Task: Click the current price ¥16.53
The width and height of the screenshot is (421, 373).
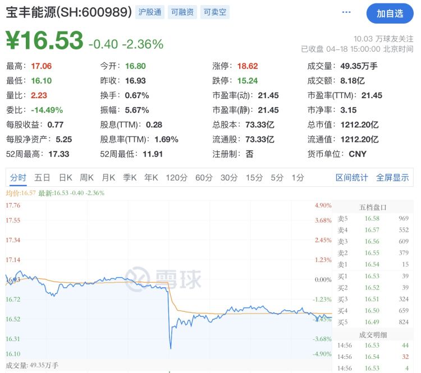Action: [x=44, y=40]
